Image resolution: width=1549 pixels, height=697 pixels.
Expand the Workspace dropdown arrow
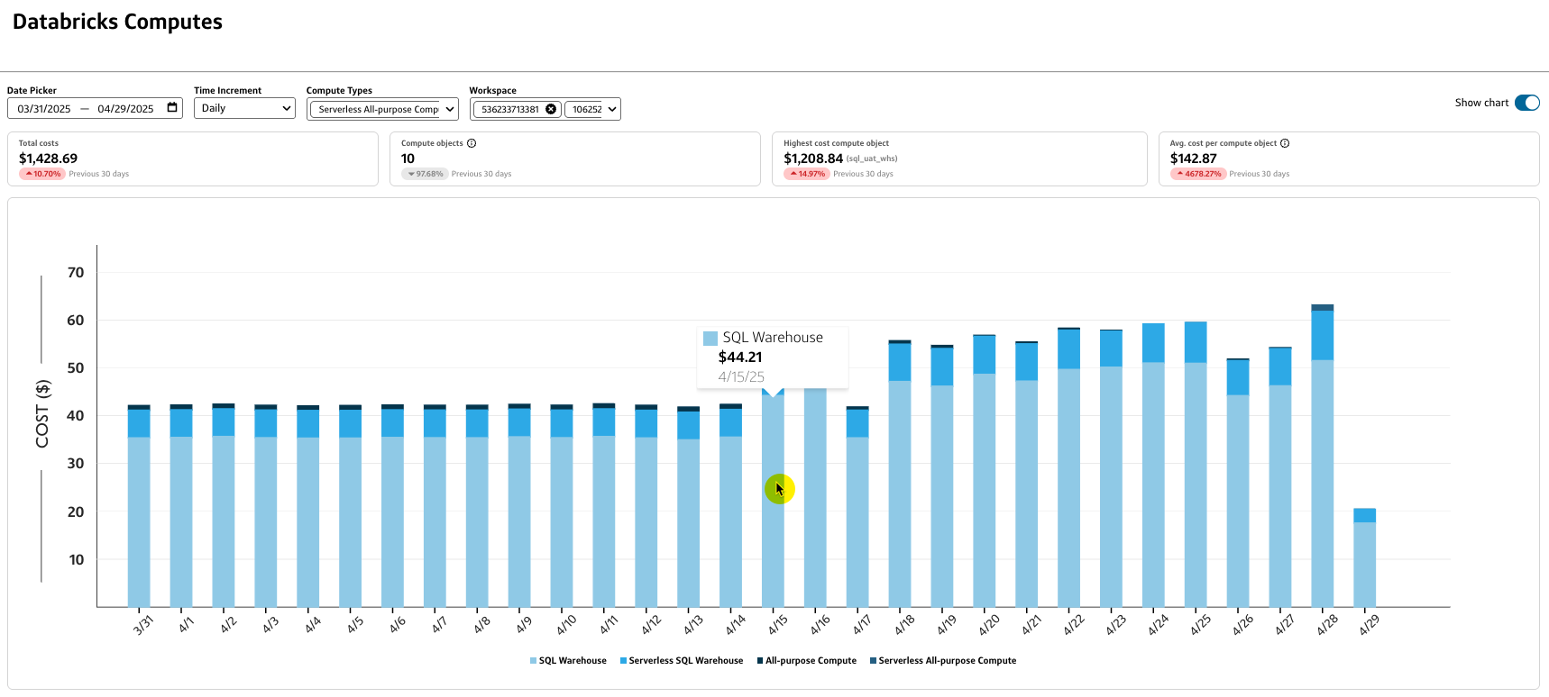tap(612, 109)
